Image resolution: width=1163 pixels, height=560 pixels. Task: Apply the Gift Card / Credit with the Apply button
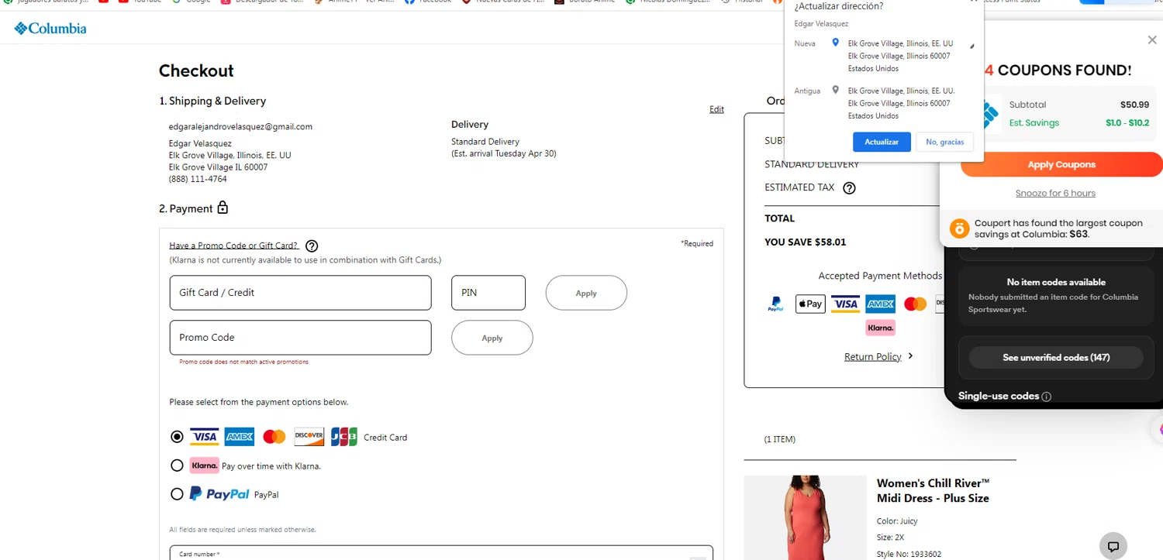coord(586,293)
